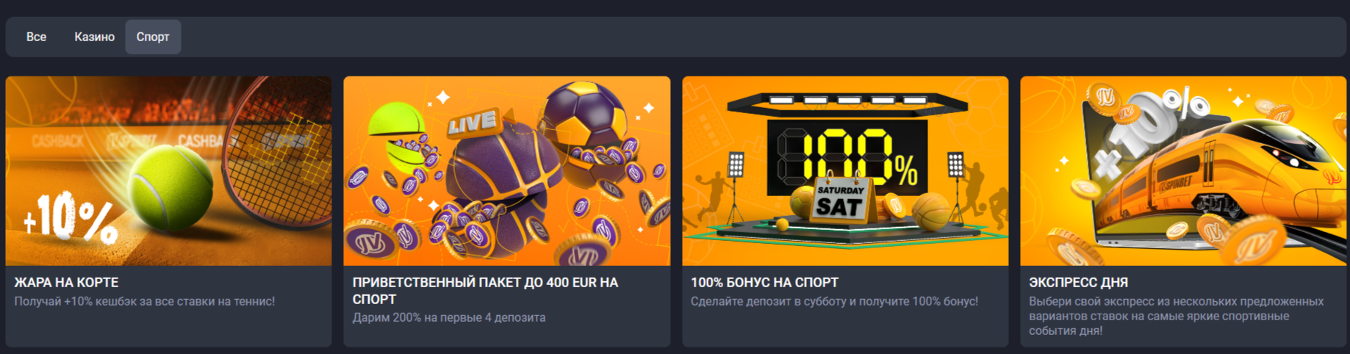The image size is (1350, 354).
Task: Select the Спорт tab
Action: coord(153,37)
